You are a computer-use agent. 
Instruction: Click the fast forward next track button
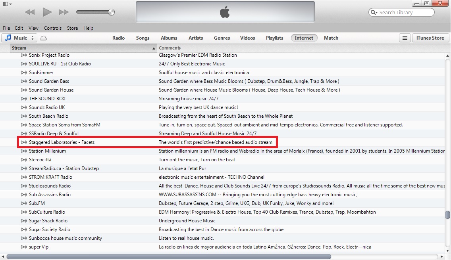pyautogui.click(x=64, y=12)
